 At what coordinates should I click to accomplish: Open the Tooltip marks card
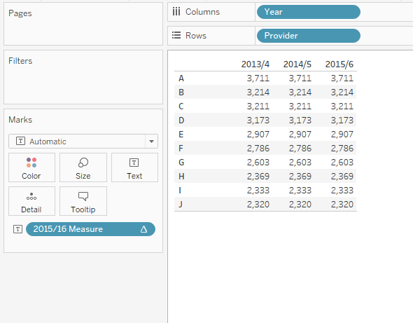coord(83,201)
